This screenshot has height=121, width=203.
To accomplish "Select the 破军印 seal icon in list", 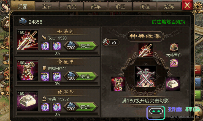I will click(x=28, y=101).
